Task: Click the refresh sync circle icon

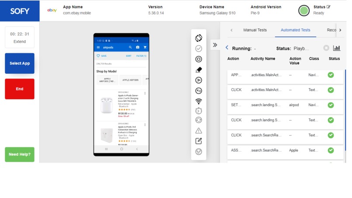Action: click(198, 120)
